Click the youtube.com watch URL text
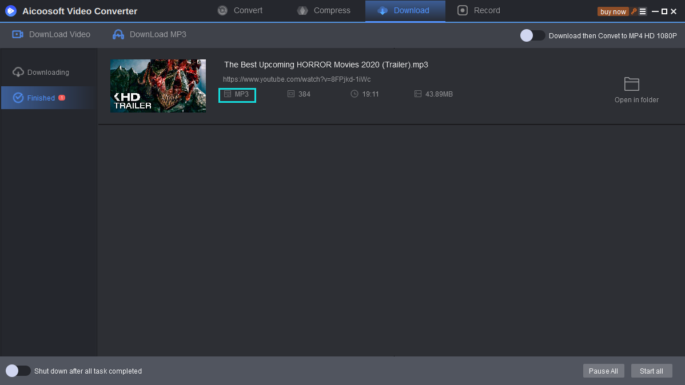Image resolution: width=685 pixels, height=385 pixels. [297, 79]
